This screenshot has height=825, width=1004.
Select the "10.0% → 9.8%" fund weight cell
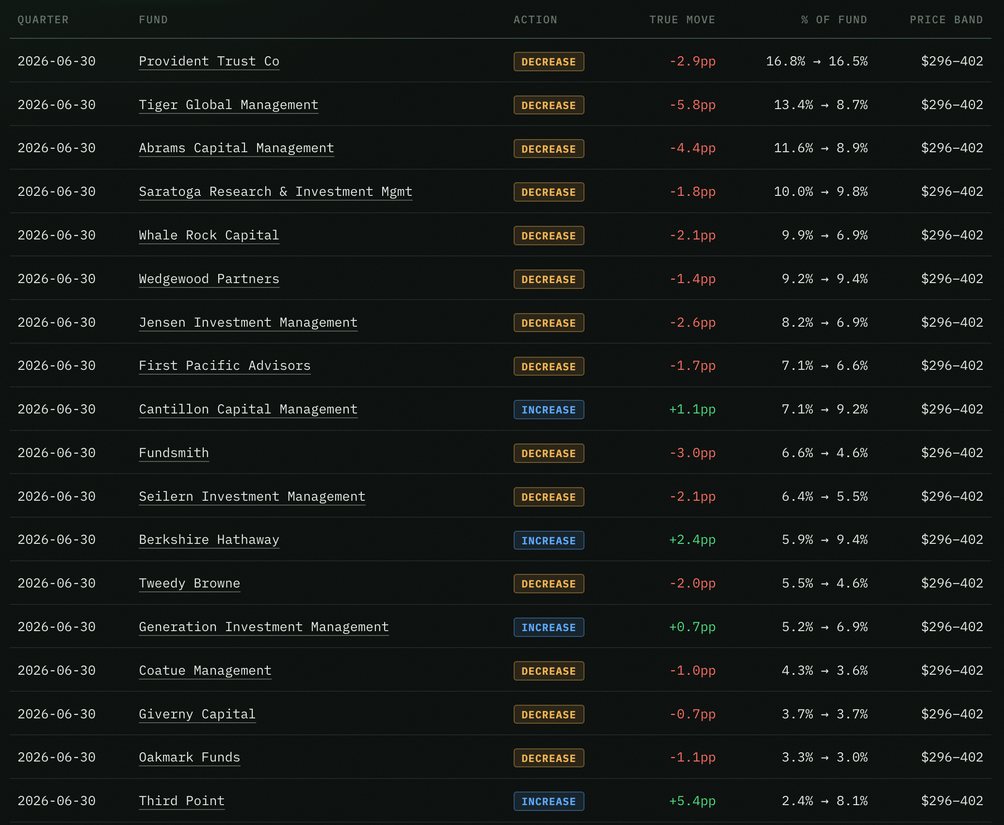pyautogui.click(x=821, y=192)
